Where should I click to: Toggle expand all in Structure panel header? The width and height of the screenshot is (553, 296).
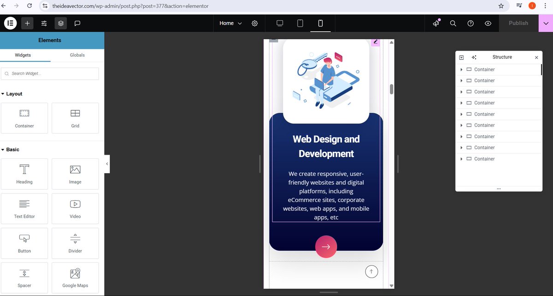pyautogui.click(x=461, y=58)
